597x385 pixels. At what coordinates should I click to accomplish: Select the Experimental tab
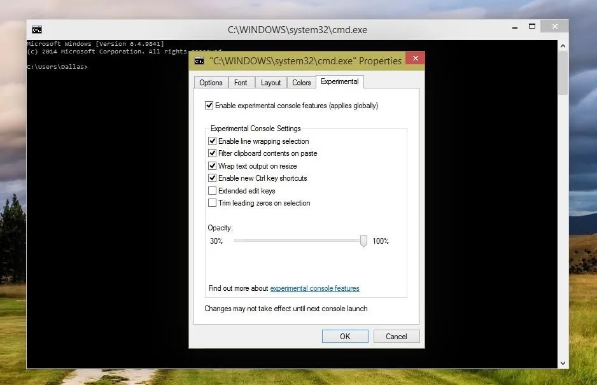pos(340,81)
